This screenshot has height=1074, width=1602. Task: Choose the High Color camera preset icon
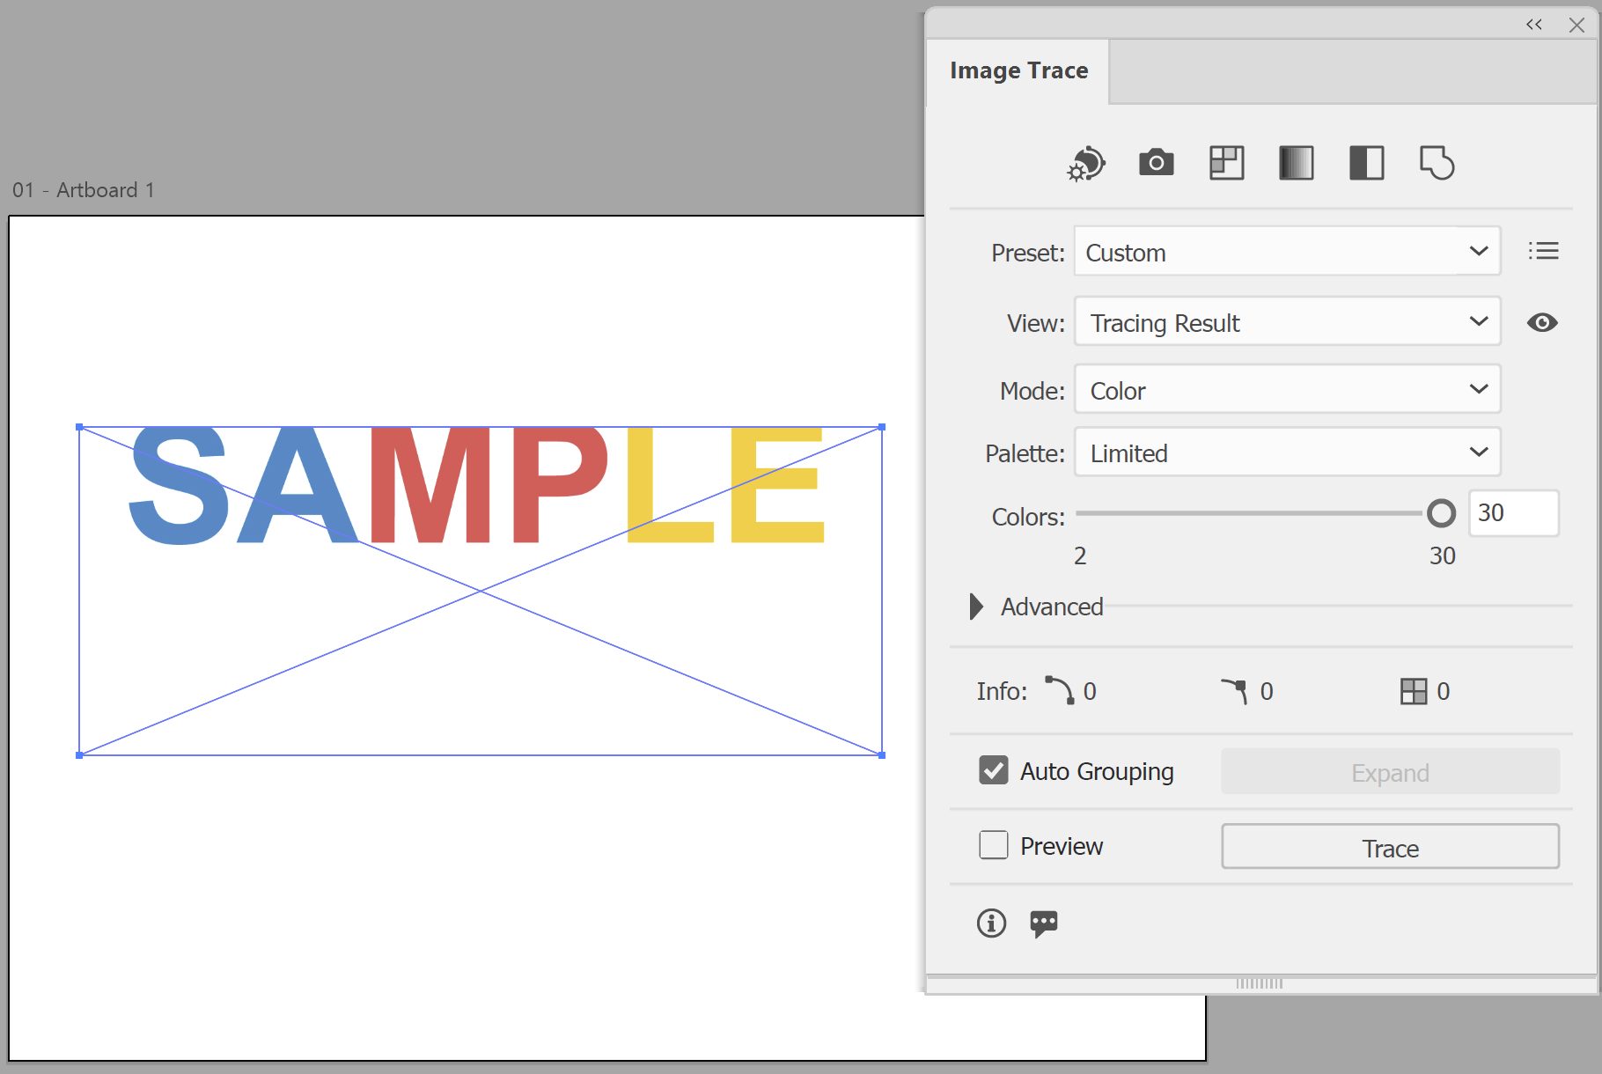click(1156, 162)
